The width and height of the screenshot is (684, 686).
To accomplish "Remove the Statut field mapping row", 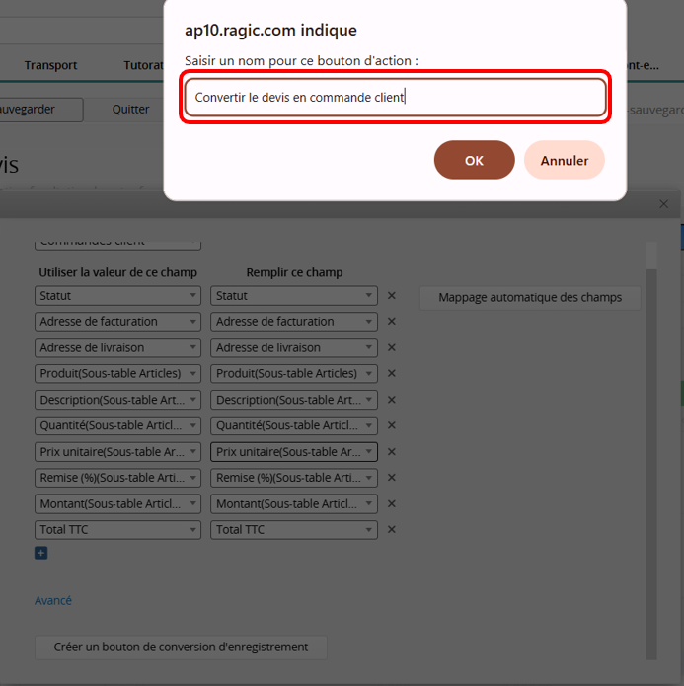I will click(391, 295).
